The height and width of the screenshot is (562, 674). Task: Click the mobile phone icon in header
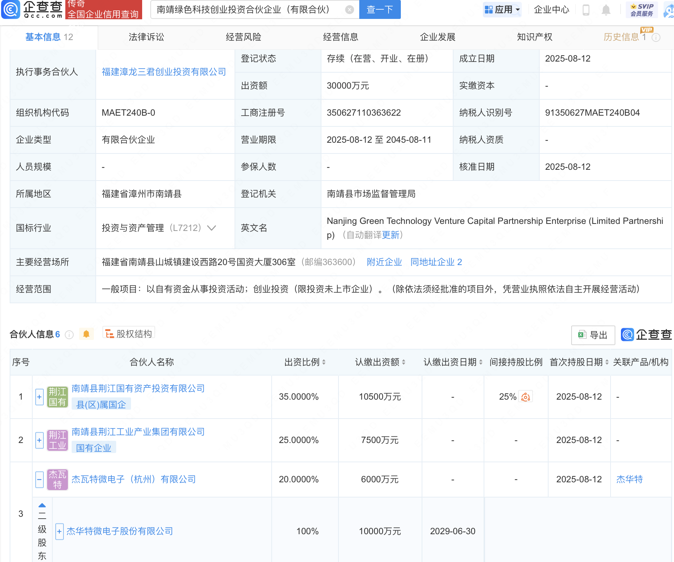[586, 10]
